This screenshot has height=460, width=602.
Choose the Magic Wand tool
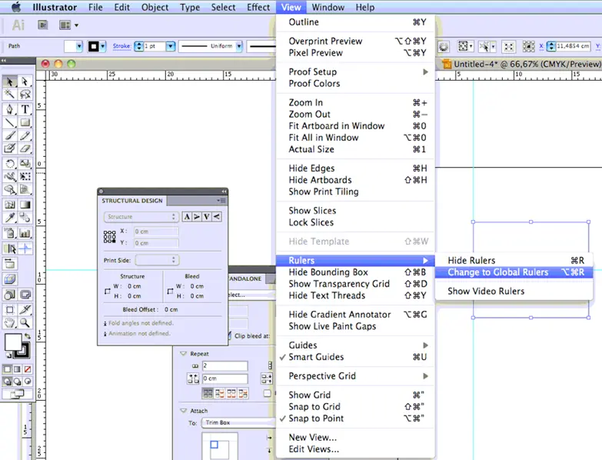[10, 94]
